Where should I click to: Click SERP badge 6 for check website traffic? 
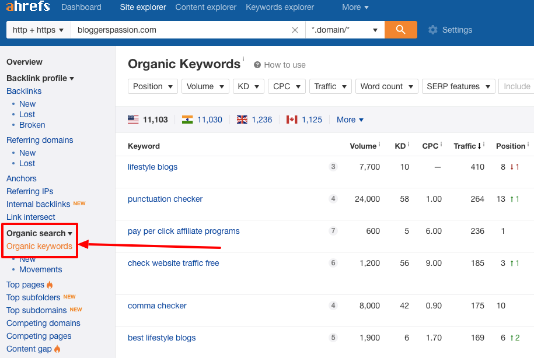coord(333,263)
